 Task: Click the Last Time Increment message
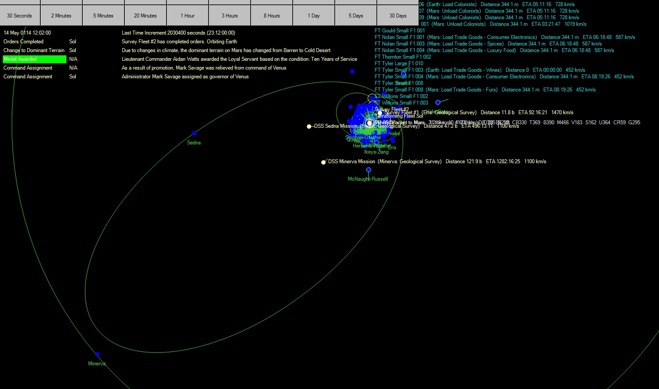(179, 33)
